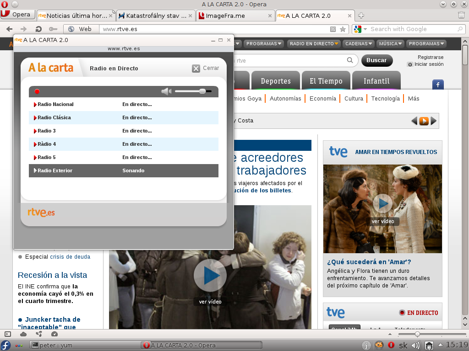Click the speaker mute icon in radio player
The height and width of the screenshot is (351, 469).
[166, 91]
